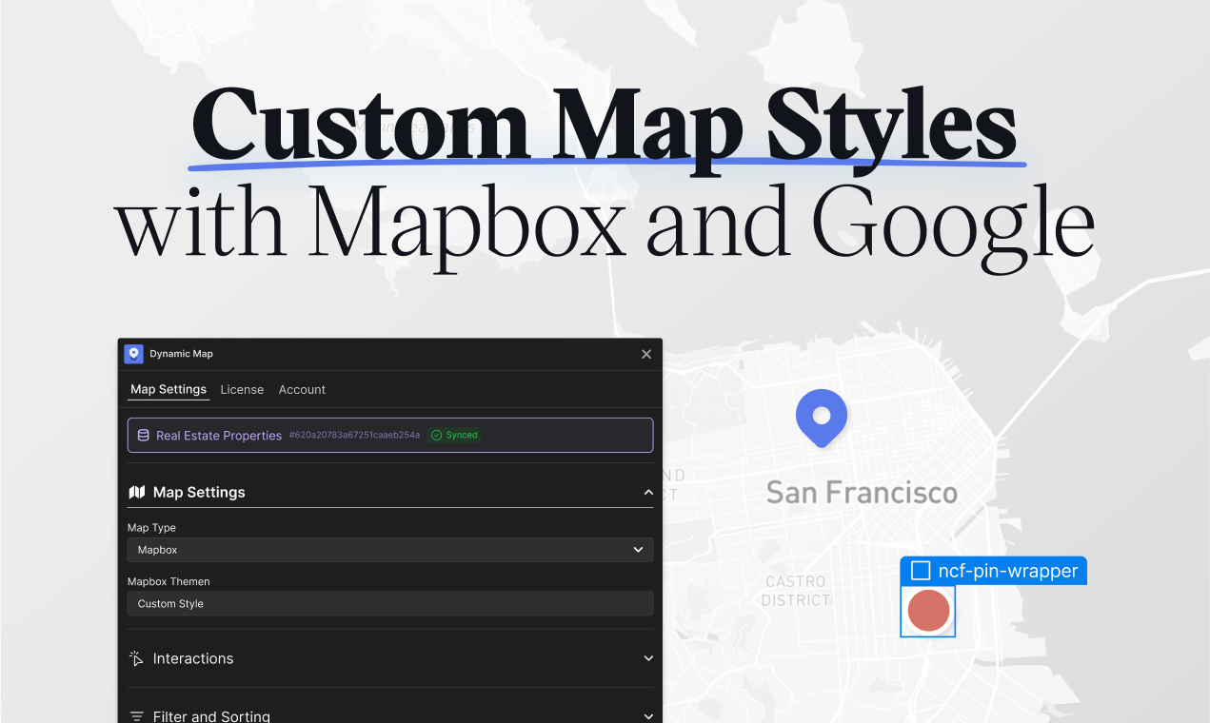Collapse the Map Settings section chevron
Image resolution: width=1210 pixels, height=723 pixels.
648,492
